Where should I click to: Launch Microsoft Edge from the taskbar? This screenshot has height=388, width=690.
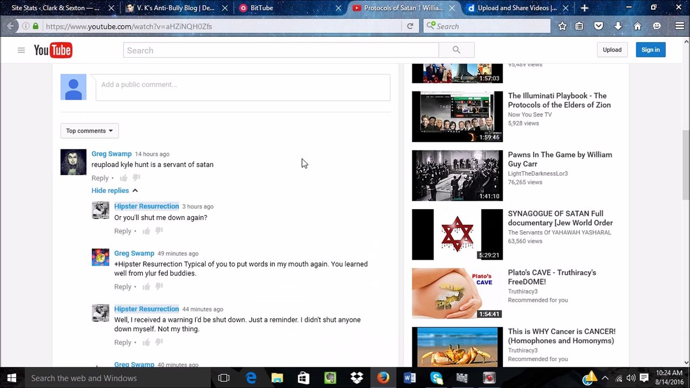pyautogui.click(x=251, y=378)
